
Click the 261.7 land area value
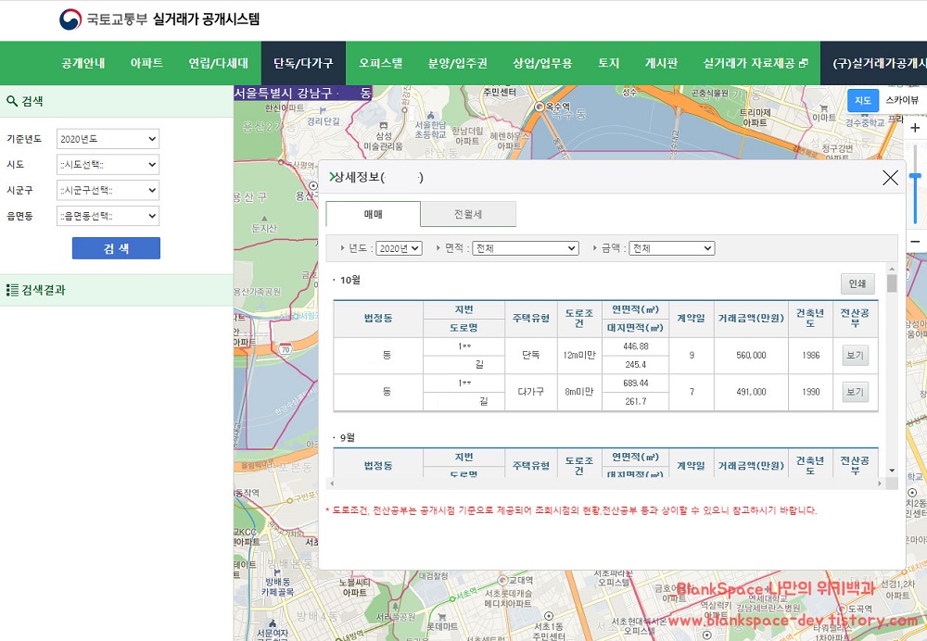[636, 402]
